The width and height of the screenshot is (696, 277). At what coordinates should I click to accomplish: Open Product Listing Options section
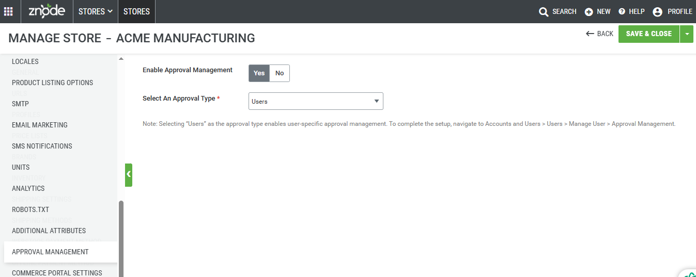click(53, 83)
